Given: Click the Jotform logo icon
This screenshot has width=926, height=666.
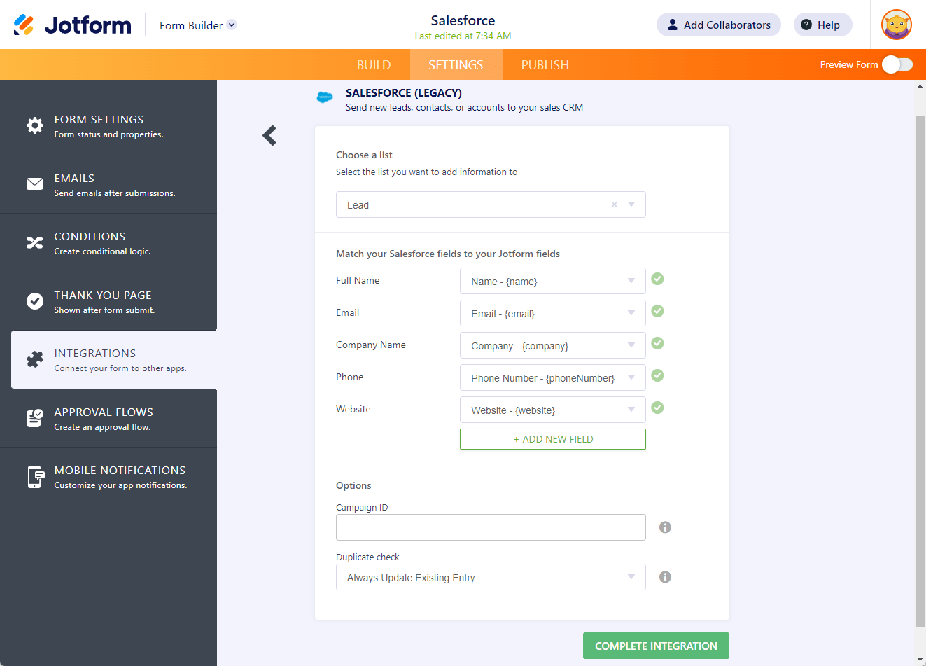Looking at the screenshot, I should click(x=24, y=25).
